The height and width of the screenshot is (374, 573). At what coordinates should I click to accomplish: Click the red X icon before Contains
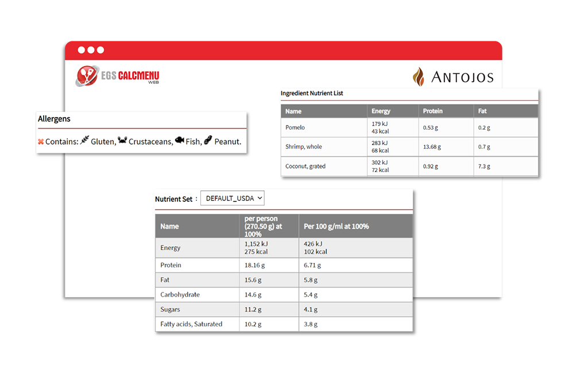pos(41,142)
